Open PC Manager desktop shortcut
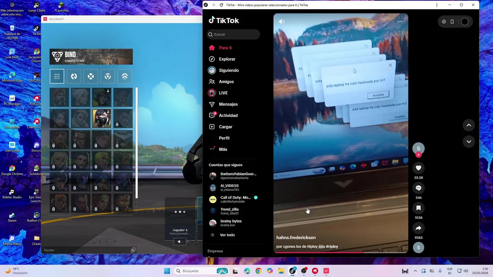 tap(12, 100)
